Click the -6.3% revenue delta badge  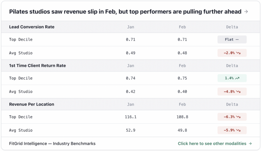click(x=232, y=117)
